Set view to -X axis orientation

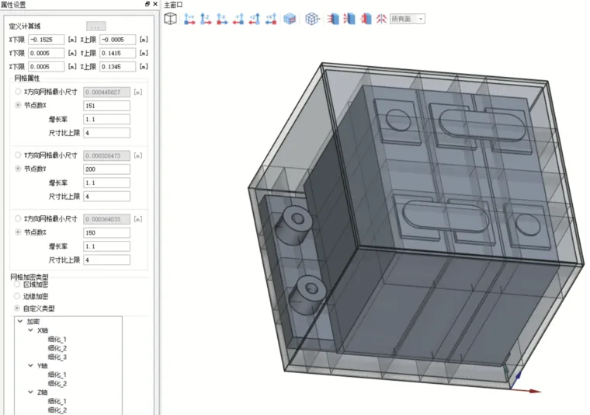(222, 19)
